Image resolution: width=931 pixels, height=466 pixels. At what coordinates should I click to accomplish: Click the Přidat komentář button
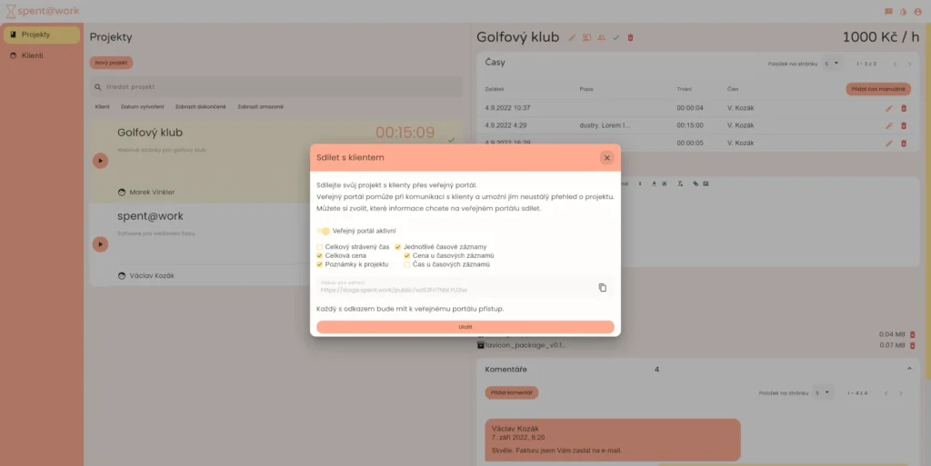tap(511, 392)
